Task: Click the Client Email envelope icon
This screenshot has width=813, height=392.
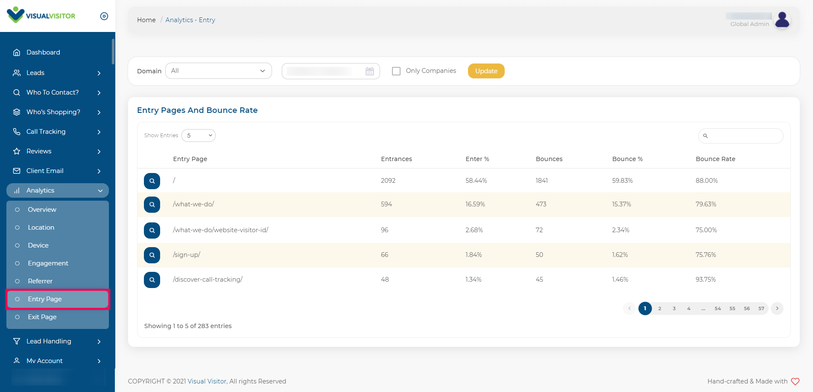Action: coord(17,171)
